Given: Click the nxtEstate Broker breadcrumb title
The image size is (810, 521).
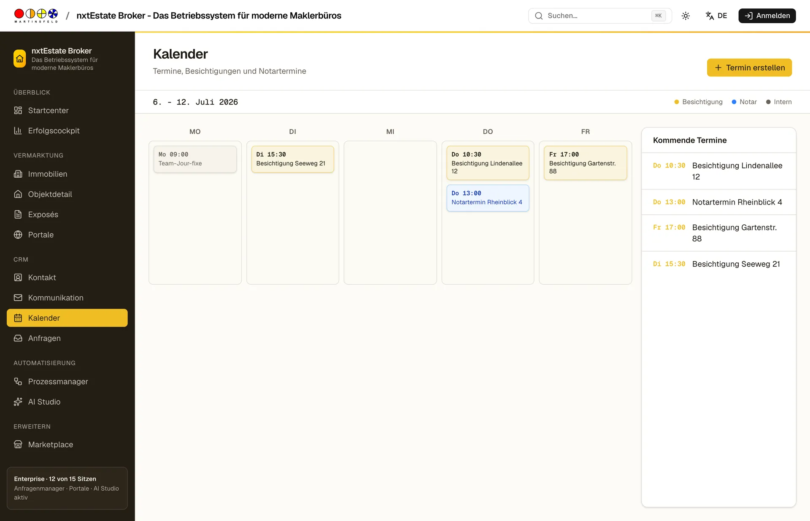Looking at the screenshot, I should (209, 16).
